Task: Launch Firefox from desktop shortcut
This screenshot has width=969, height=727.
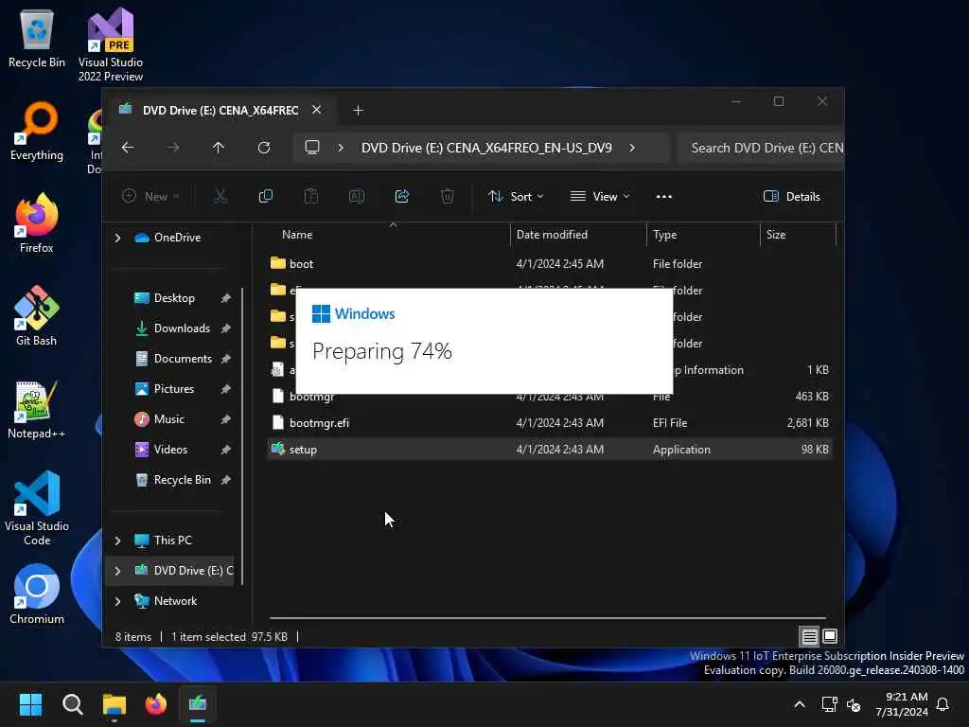Action: (37, 223)
